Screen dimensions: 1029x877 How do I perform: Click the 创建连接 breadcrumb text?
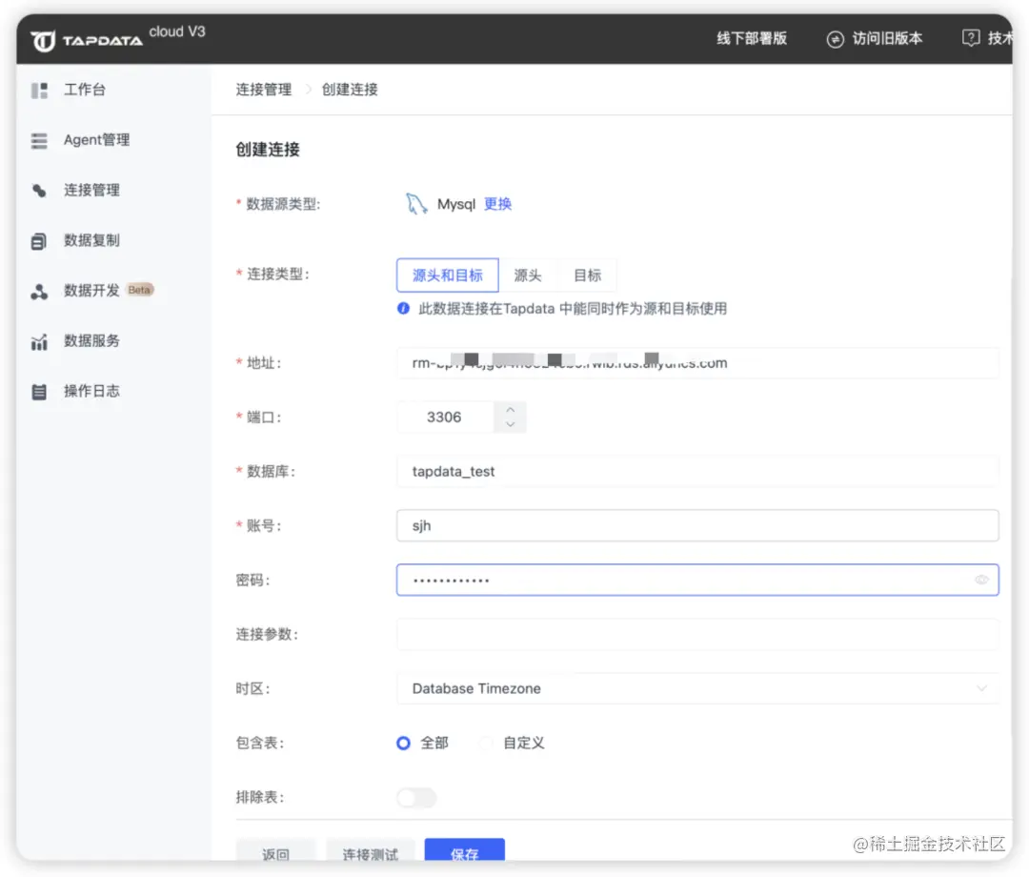[x=350, y=90]
